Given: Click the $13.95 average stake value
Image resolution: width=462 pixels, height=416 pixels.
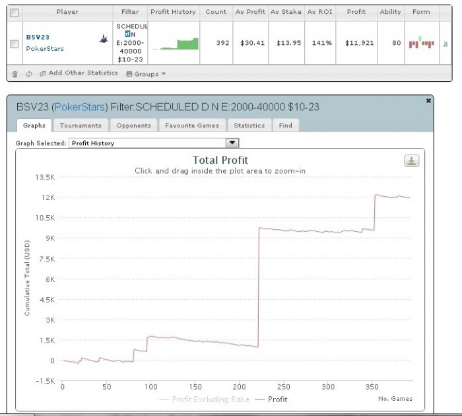Looking at the screenshot, I should coord(289,43).
